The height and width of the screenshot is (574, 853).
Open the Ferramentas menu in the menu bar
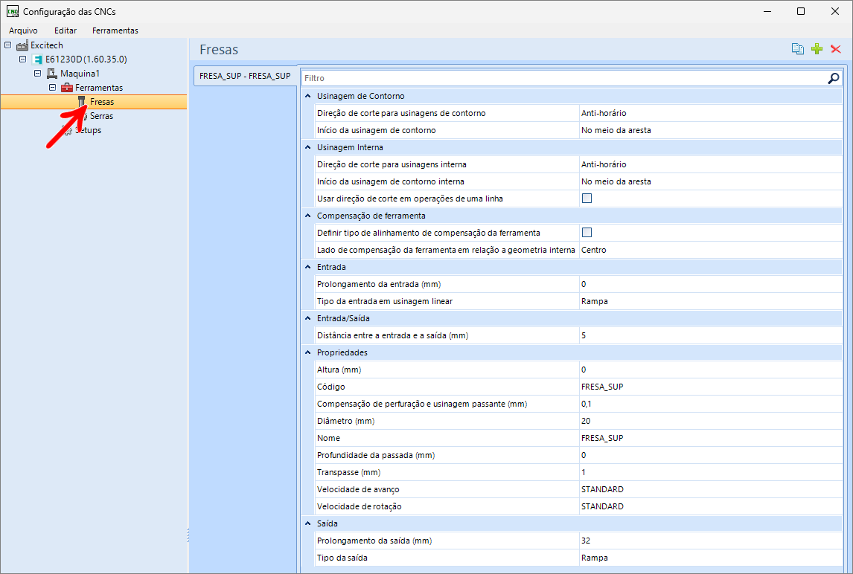click(x=115, y=30)
